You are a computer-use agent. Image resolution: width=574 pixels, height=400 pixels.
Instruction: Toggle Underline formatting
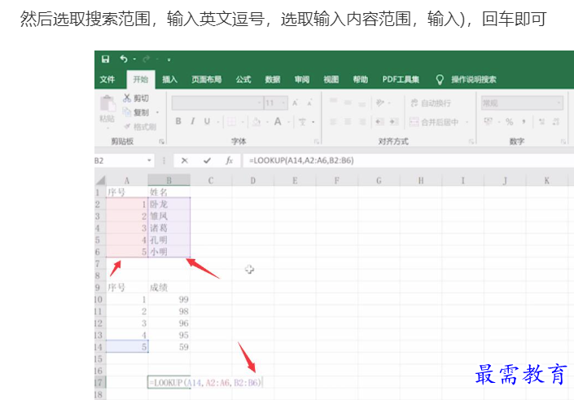click(x=207, y=121)
